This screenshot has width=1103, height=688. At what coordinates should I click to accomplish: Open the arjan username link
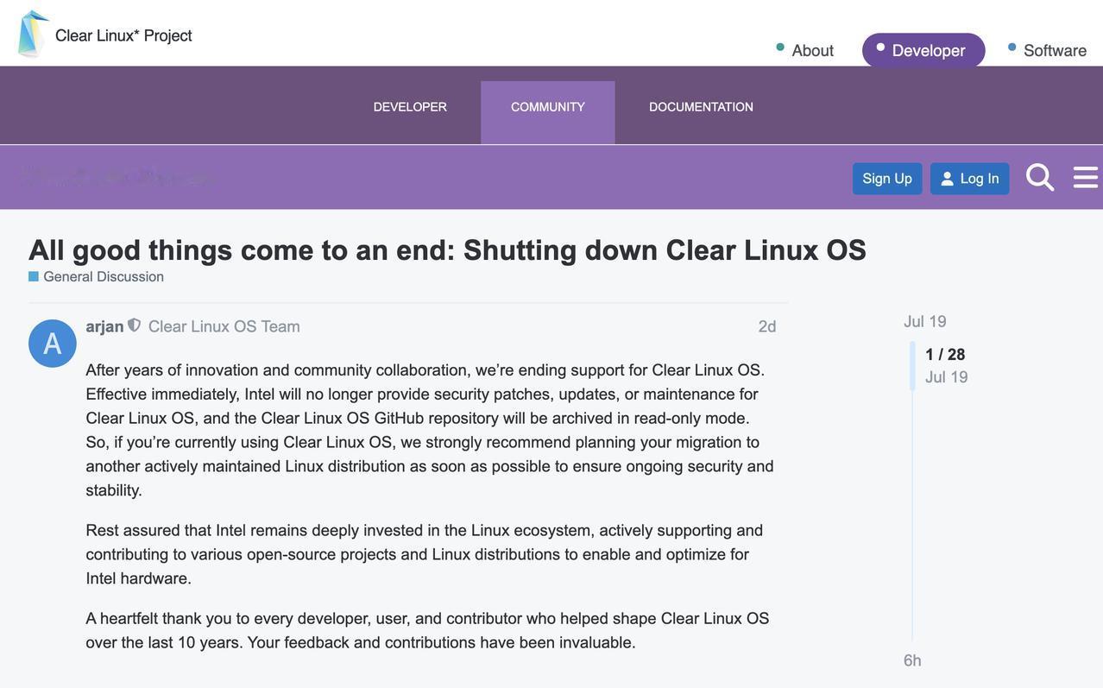pyautogui.click(x=104, y=326)
